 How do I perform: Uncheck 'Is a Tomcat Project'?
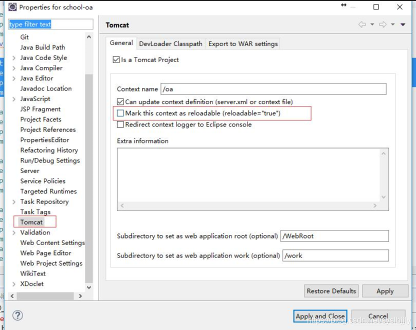click(115, 59)
